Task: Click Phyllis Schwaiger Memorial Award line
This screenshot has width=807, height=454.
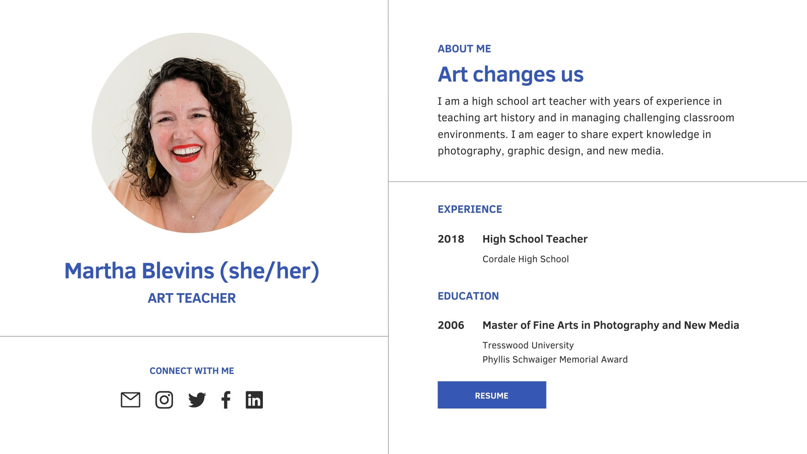Action: pos(555,360)
